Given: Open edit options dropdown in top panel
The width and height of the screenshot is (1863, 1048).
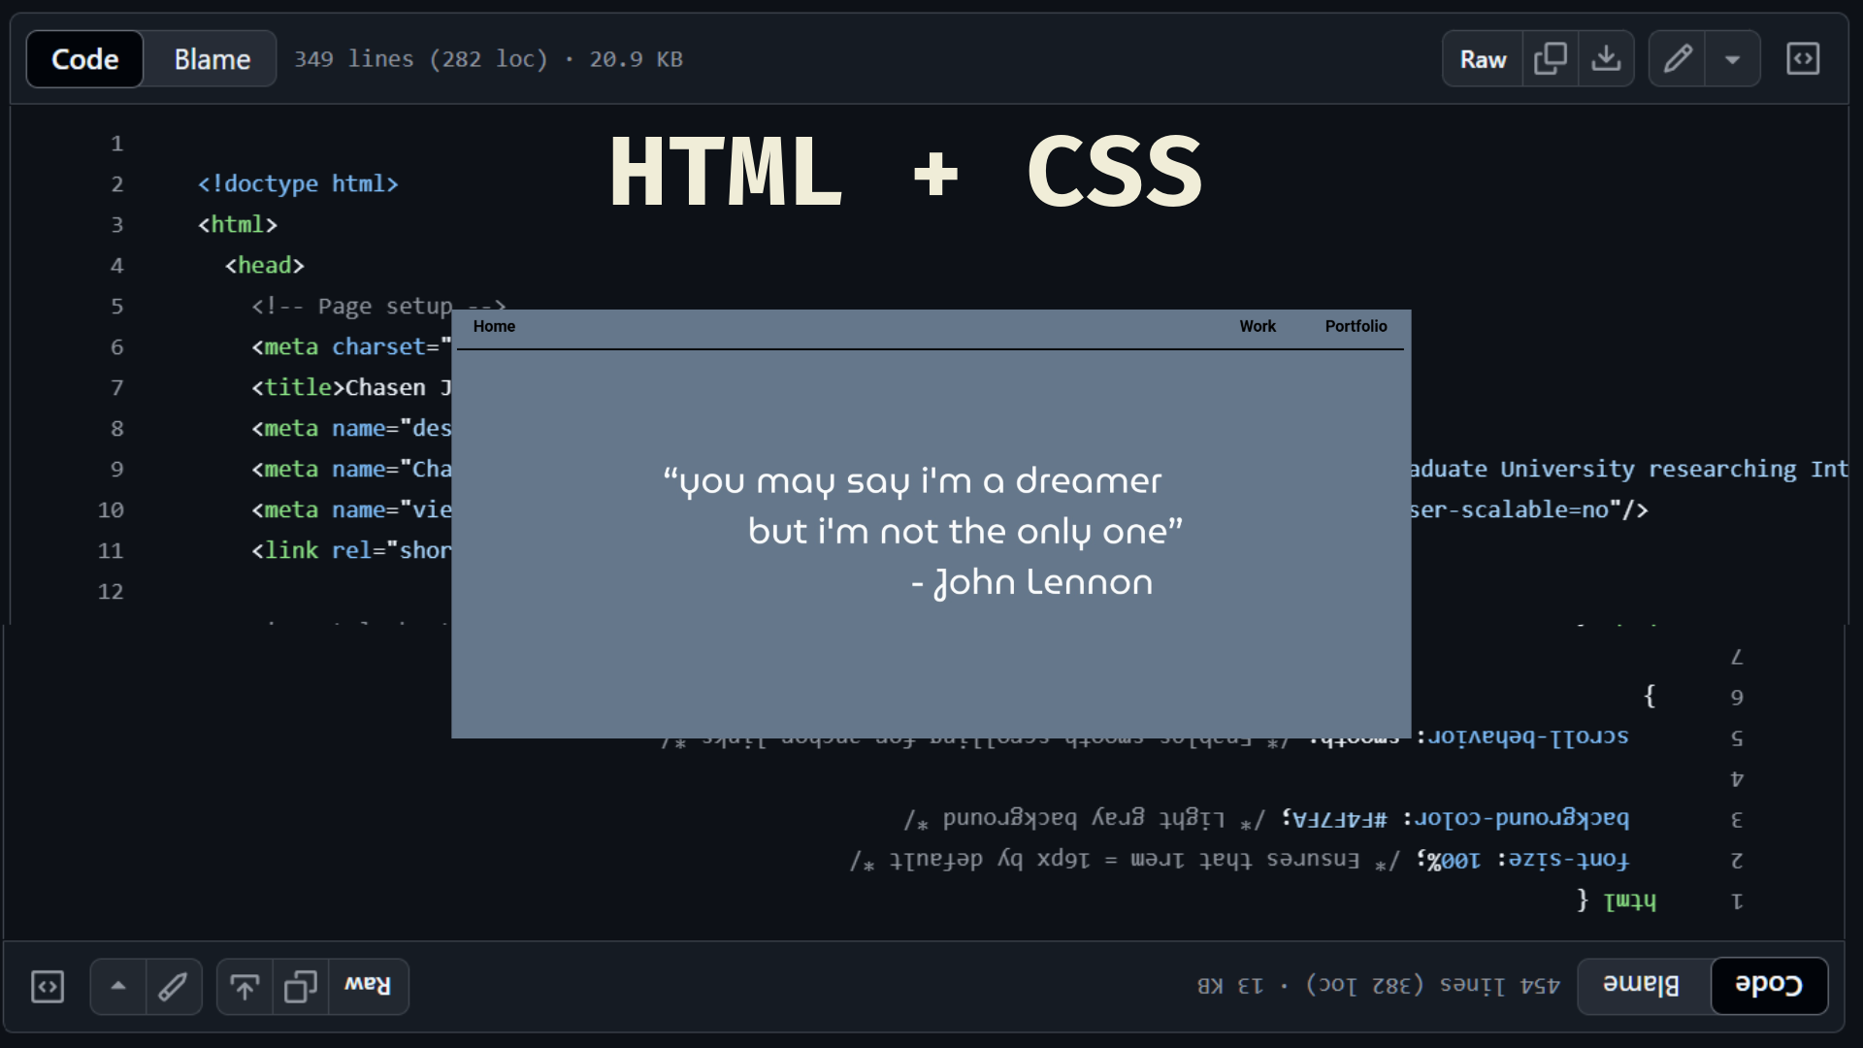Looking at the screenshot, I should (x=1732, y=59).
